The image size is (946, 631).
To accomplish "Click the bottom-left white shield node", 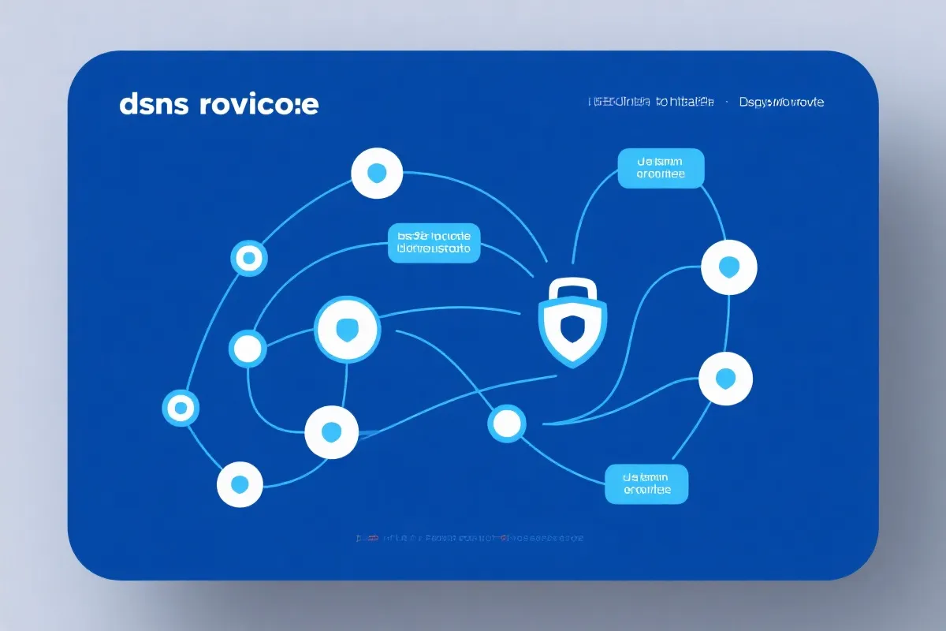I will [x=240, y=484].
